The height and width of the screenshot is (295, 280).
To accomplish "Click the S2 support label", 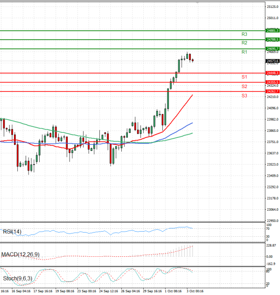I will click(244, 86).
